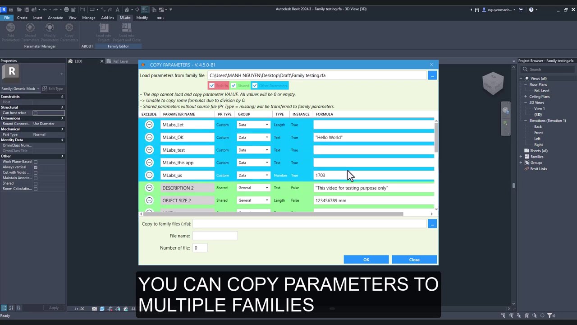Exclude MLabs_Let parameter with minus icon
The width and height of the screenshot is (577, 325).
149,125
